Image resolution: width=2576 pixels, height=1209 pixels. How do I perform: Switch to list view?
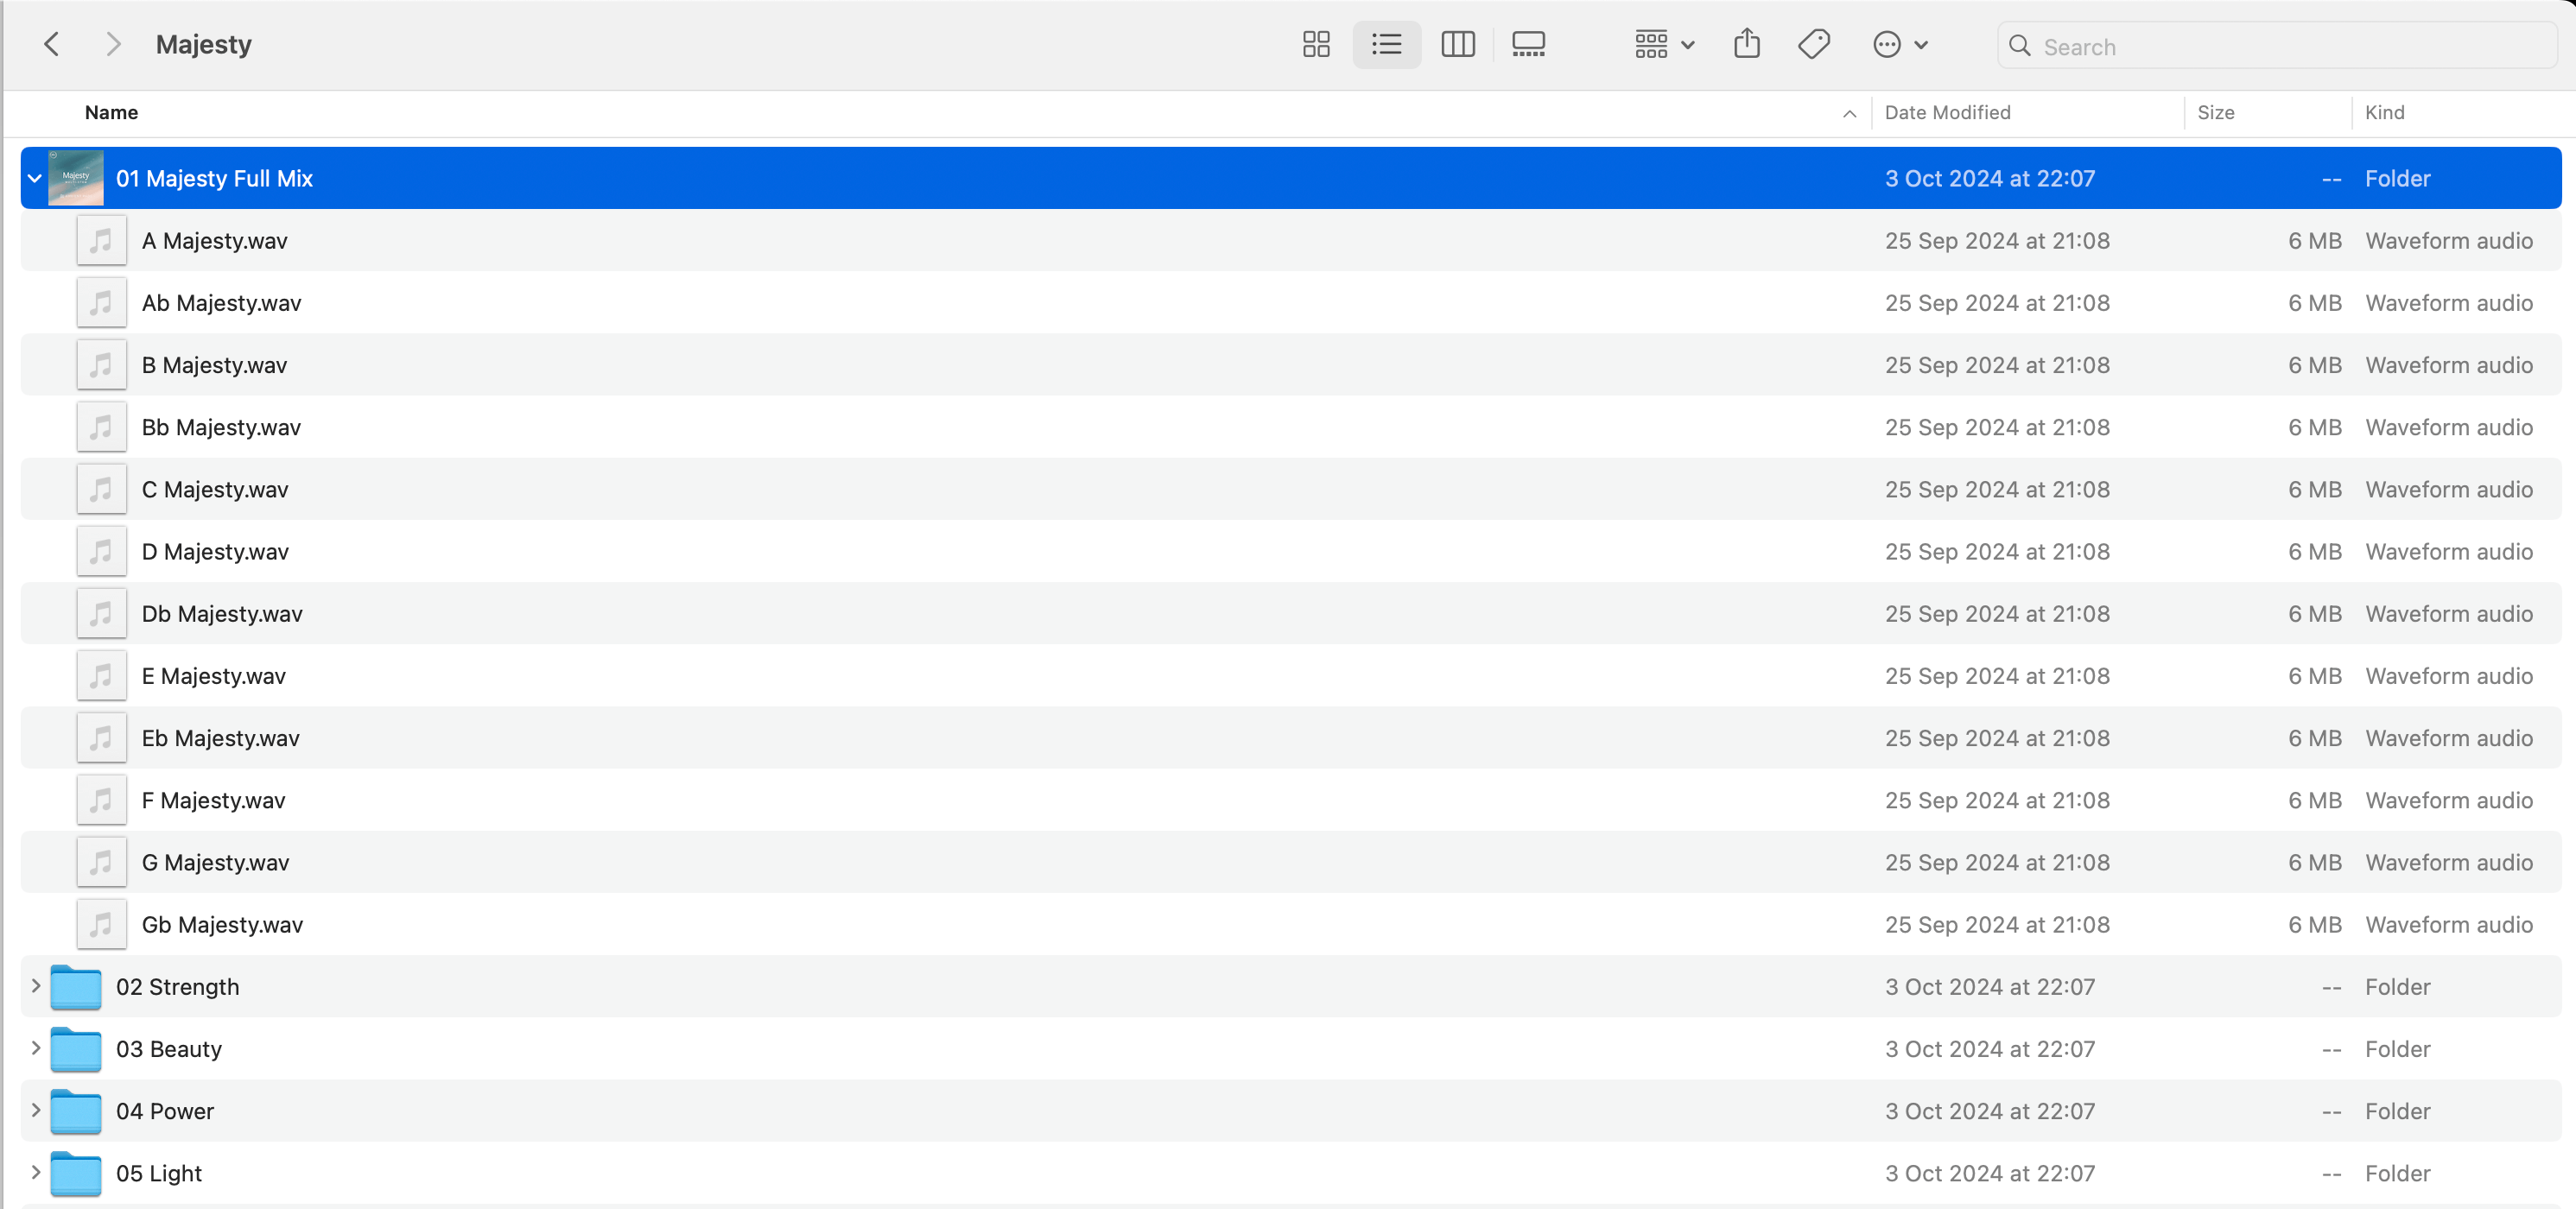click(1386, 44)
